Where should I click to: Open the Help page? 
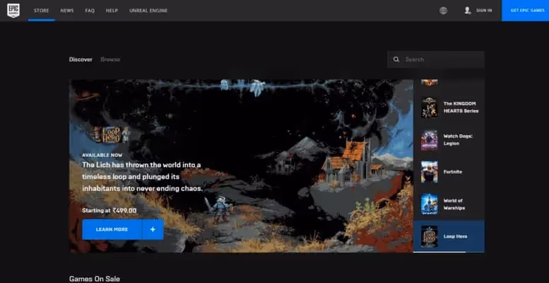tap(112, 11)
